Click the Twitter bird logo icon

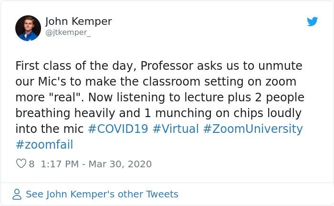(x=312, y=22)
